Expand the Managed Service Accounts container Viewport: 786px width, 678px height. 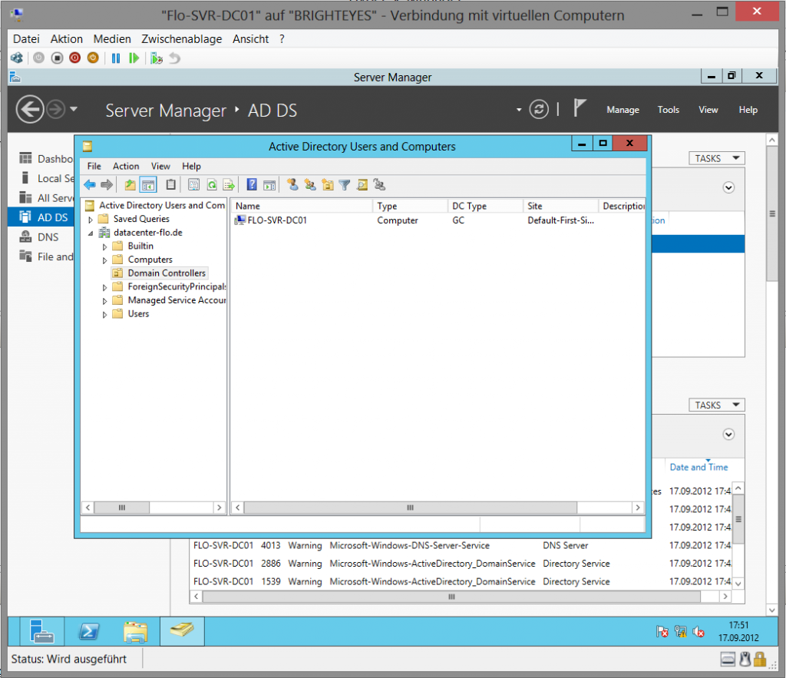[x=104, y=301]
